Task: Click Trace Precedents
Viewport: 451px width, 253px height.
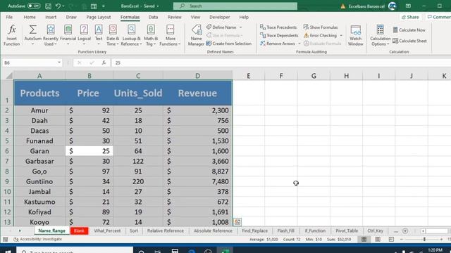Action: [278, 27]
